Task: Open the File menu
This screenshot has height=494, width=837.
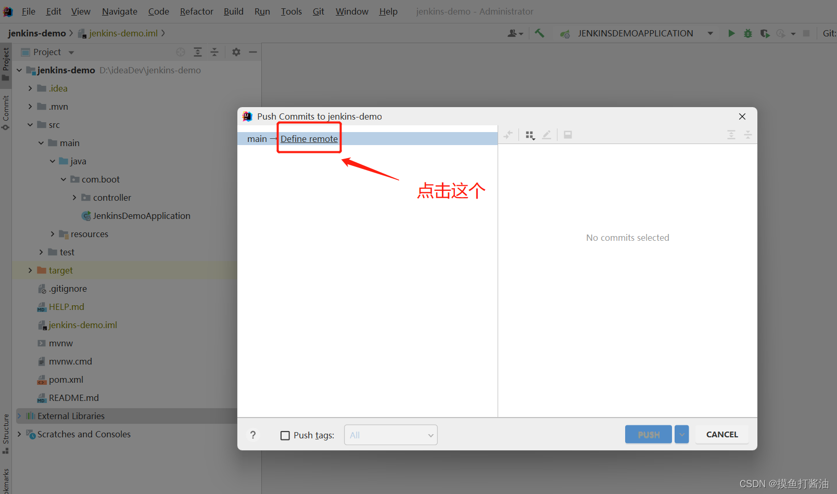Action: pyautogui.click(x=28, y=11)
